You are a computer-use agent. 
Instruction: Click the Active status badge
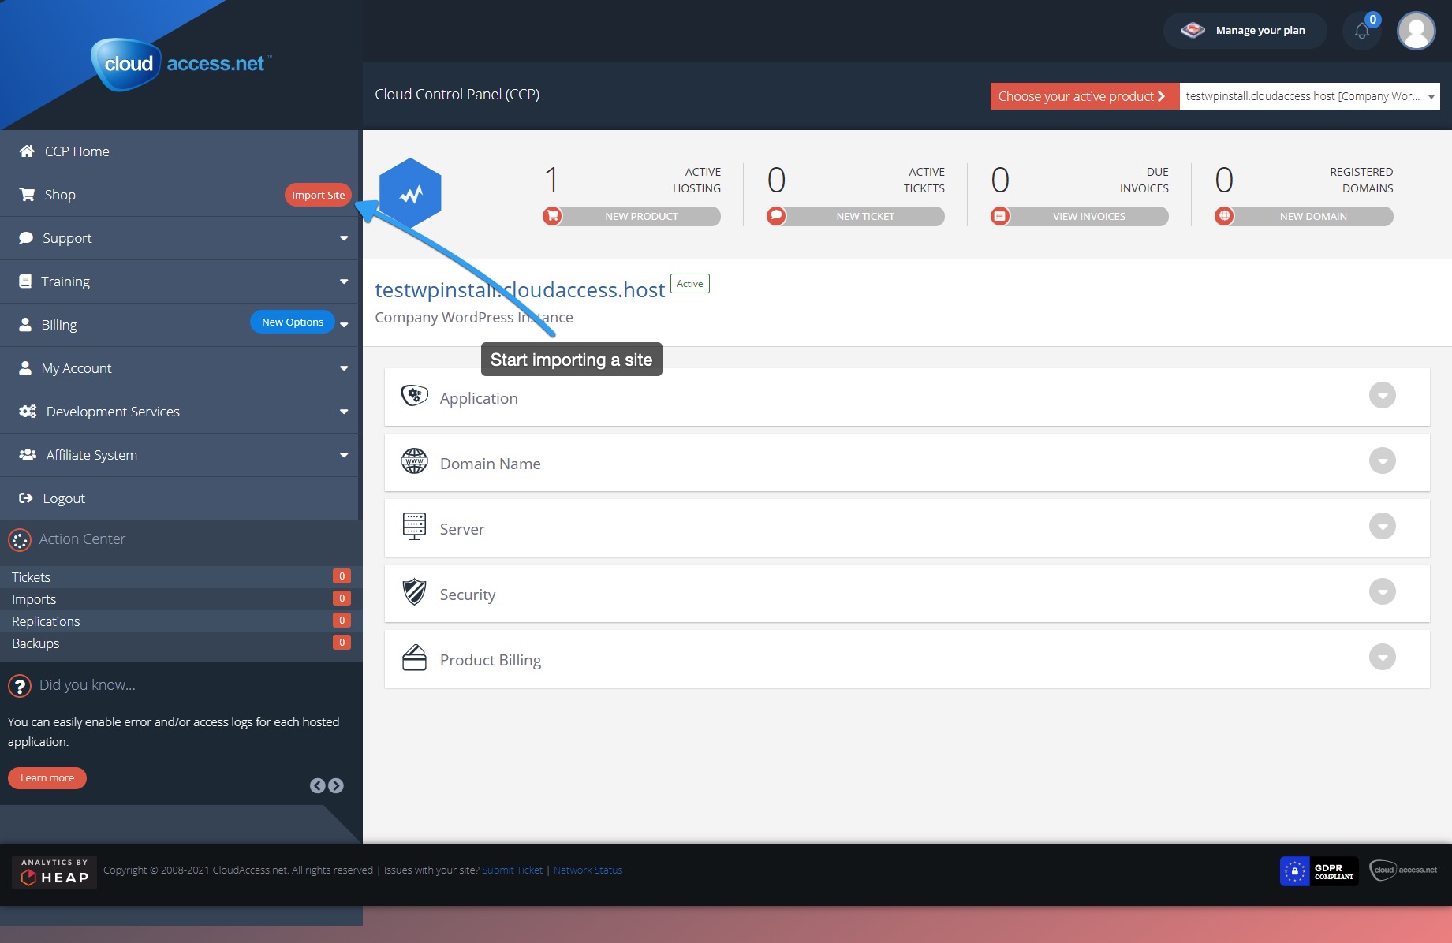(690, 284)
